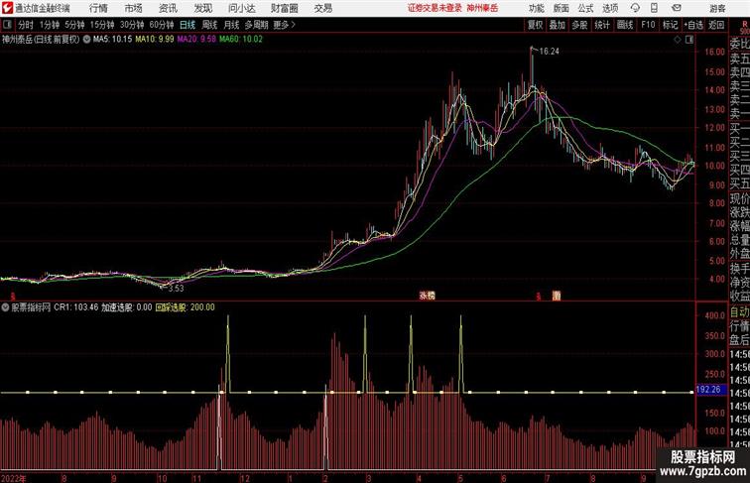Click the 多股 toolbar button
Viewport: 750px width, 483px height.
pos(579,25)
